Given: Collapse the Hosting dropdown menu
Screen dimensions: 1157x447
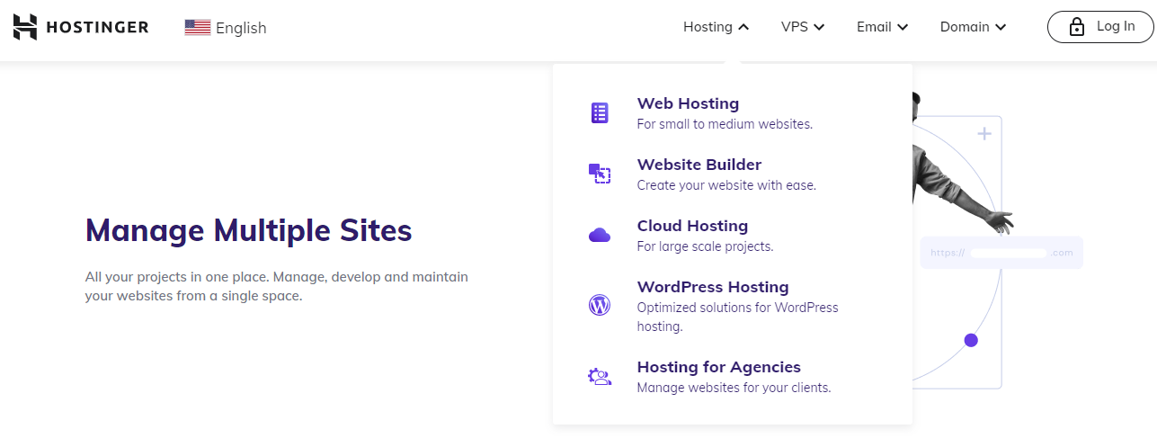Looking at the screenshot, I should click(716, 27).
